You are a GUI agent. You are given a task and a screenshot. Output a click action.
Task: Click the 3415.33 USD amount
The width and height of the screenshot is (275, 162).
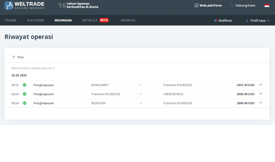coord(246,85)
